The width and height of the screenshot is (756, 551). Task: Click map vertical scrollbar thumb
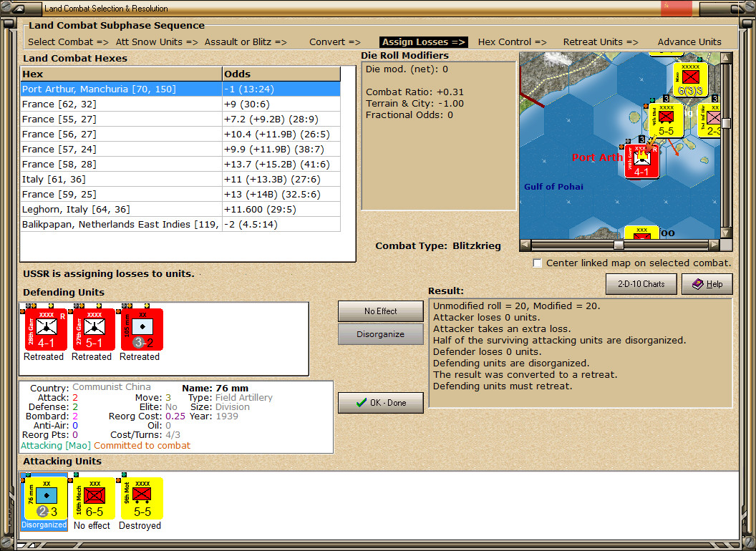tap(726, 123)
